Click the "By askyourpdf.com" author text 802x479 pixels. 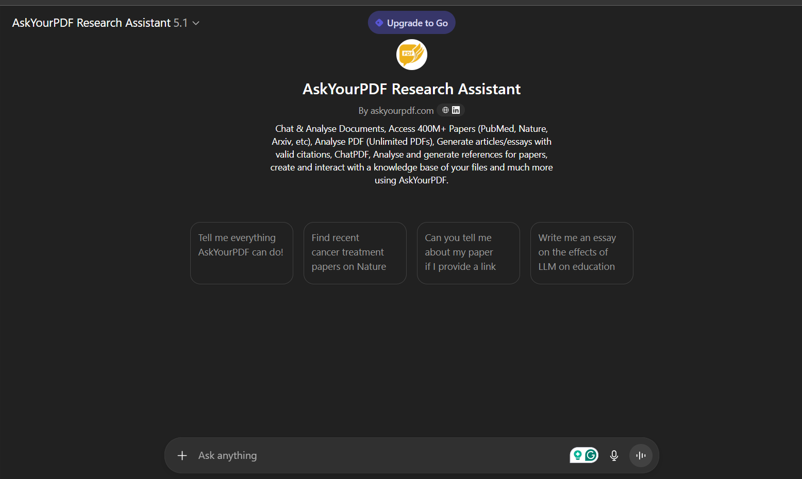tap(396, 111)
